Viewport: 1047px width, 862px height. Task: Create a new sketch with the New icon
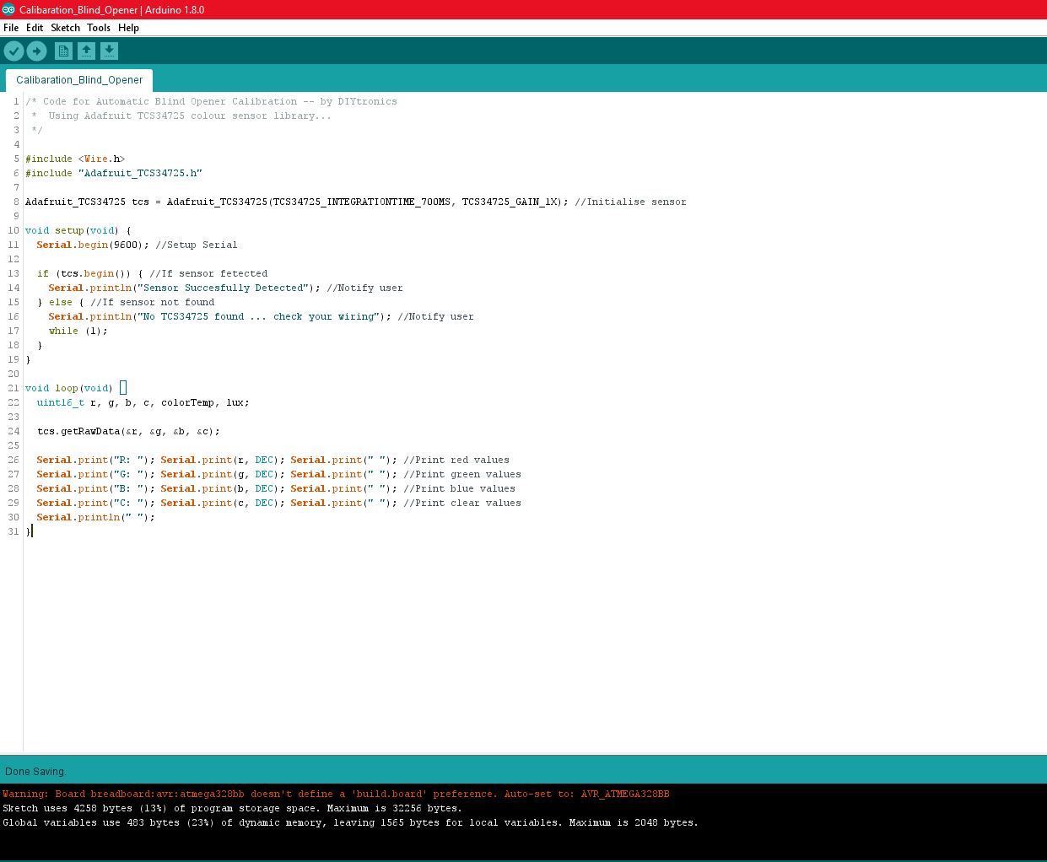pyautogui.click(x=63, y=51)
